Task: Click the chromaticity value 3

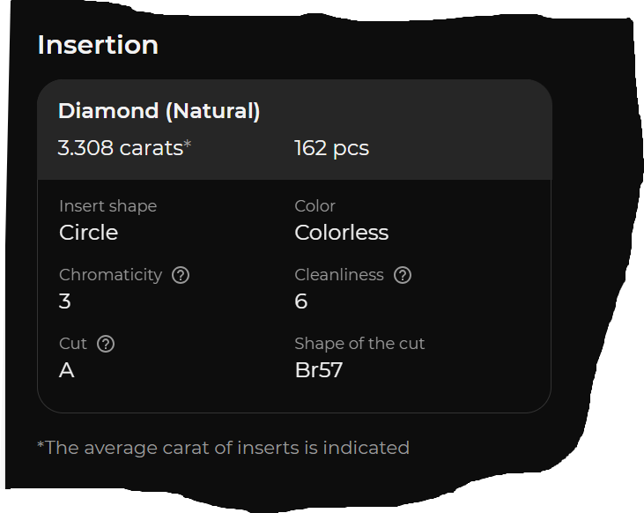Action: pos(64,301)
